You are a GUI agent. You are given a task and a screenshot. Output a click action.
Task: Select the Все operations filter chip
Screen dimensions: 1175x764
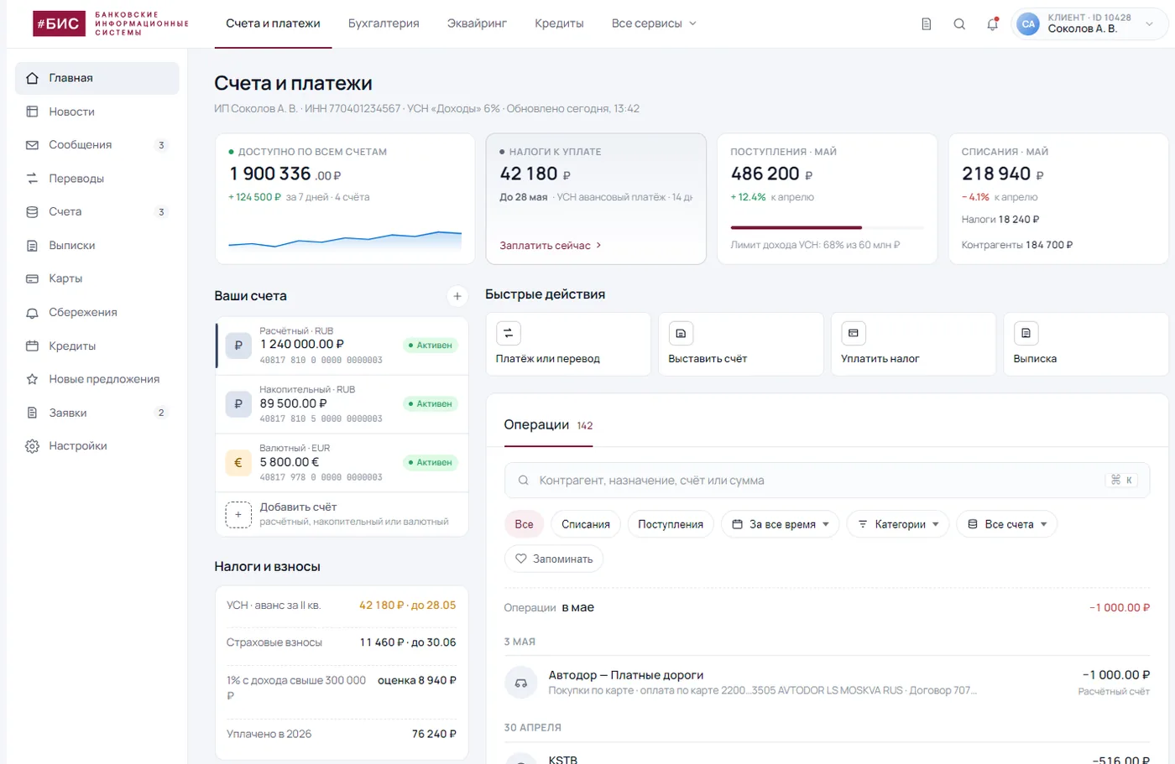click(524, 524)
